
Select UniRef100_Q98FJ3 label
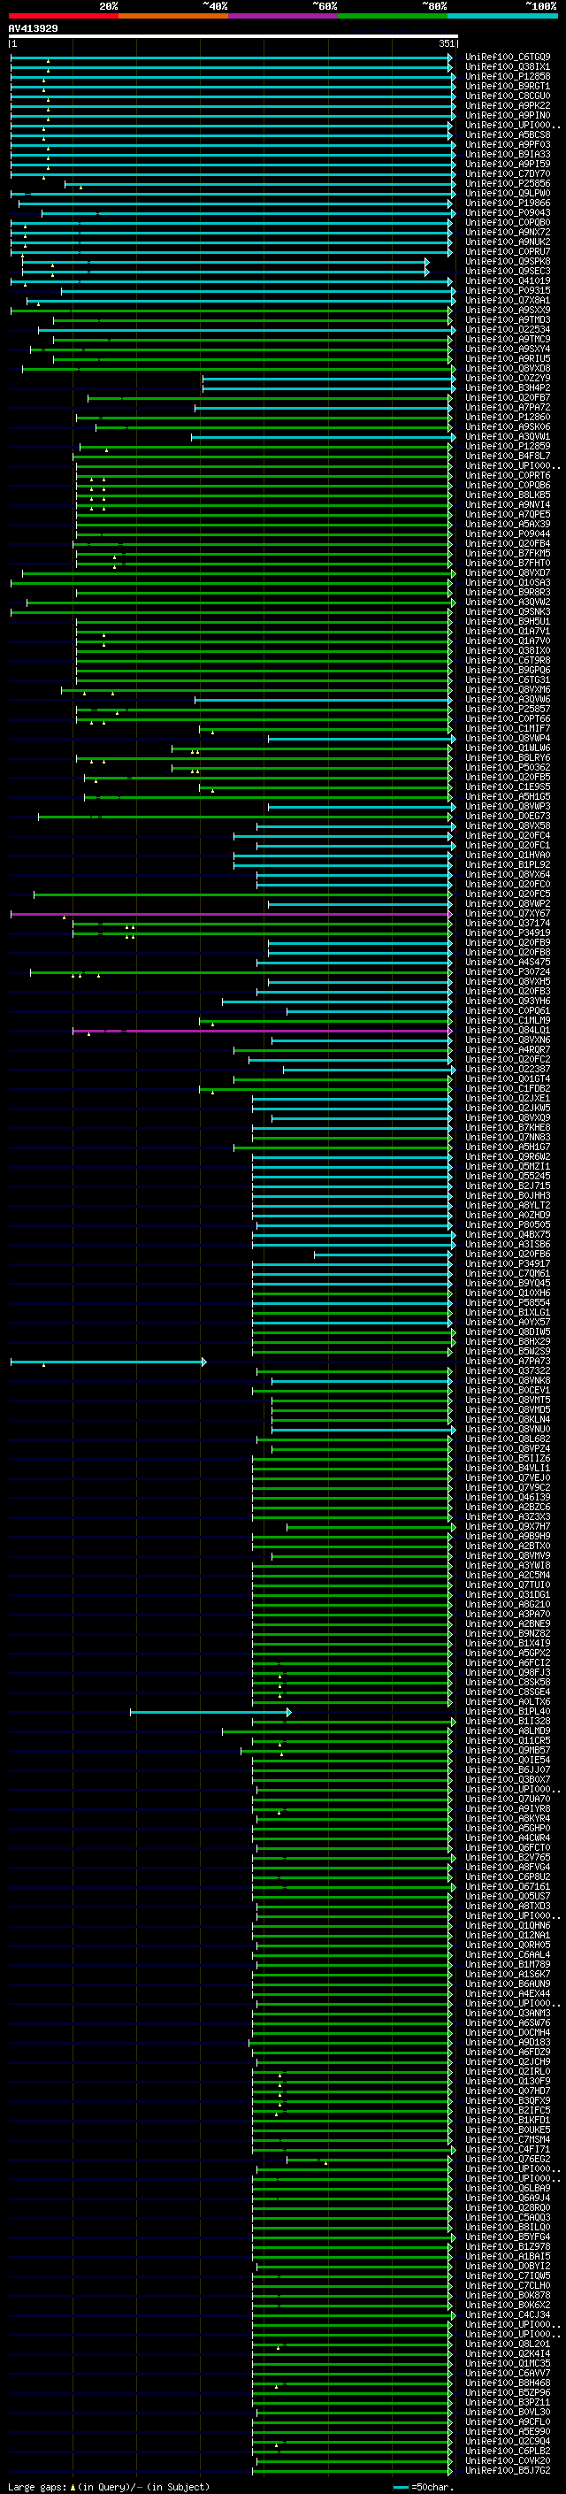coord(508,1673)
